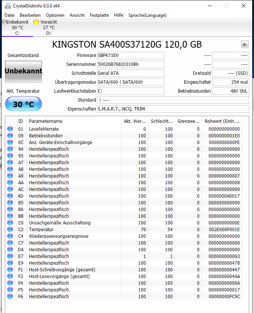Open the Sprache(Language) menu
Viewport: 254px width, 313px height.
pos(147,15)
